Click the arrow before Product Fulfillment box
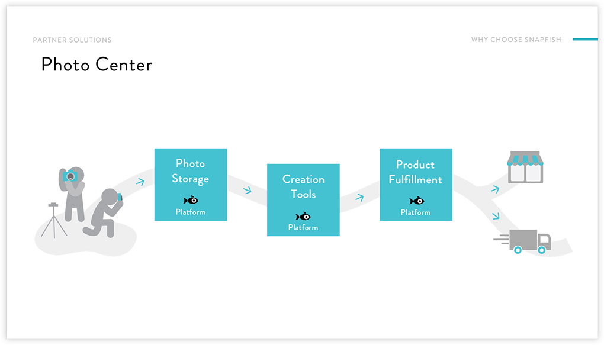 click(360, 198)
